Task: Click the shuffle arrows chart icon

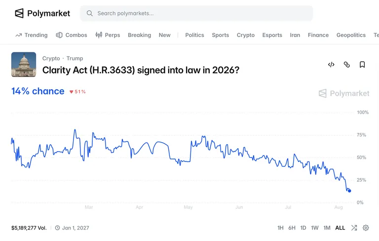Action: [354, 228]
